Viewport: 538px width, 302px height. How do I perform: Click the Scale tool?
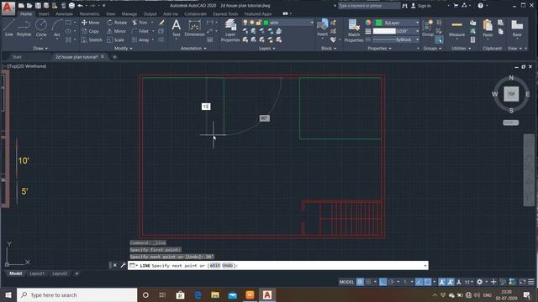point(116,39)
